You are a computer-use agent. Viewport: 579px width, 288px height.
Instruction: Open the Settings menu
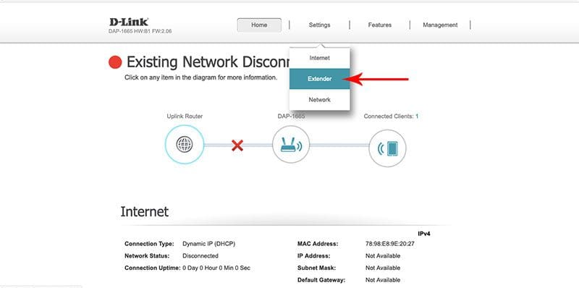319,25
